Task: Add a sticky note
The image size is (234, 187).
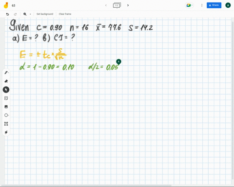Action: [6, 98]
